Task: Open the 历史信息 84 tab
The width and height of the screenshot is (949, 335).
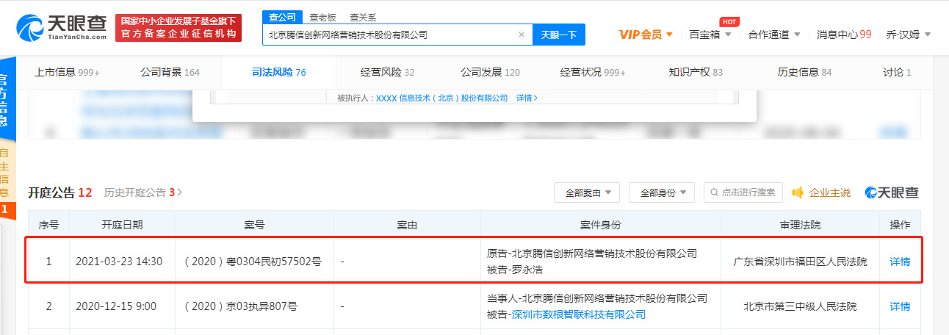Action: [804, 72]
